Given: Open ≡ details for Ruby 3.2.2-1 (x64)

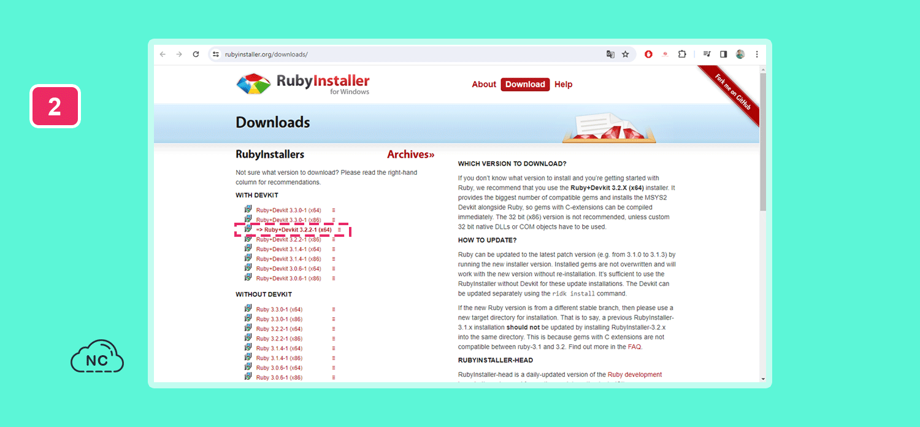Looking at the screenshot, I should pyautogui.click(x=334, y=329).
